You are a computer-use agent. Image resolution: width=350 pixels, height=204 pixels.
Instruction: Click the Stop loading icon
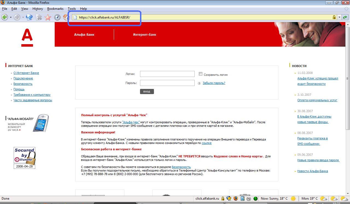tap(39, 17)
